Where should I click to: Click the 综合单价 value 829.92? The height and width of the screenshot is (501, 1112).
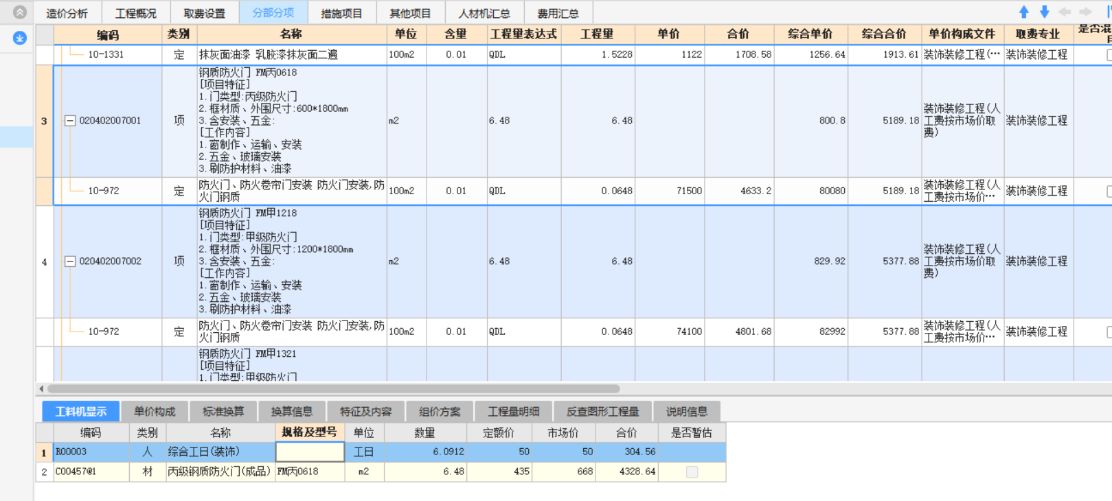pyautogui.click(x=830, y=261)
